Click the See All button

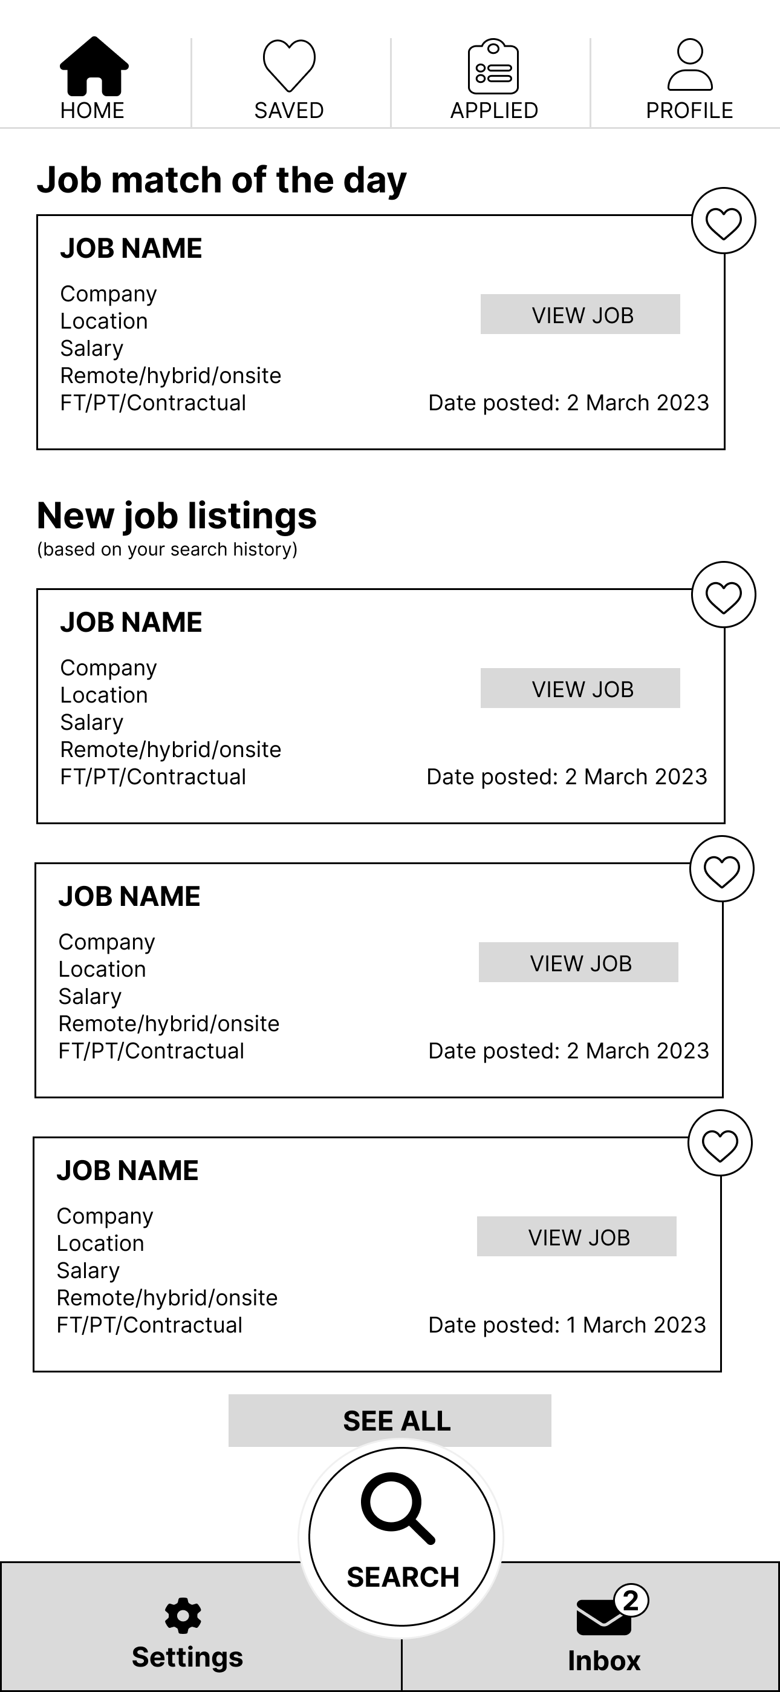point(390,1420)
